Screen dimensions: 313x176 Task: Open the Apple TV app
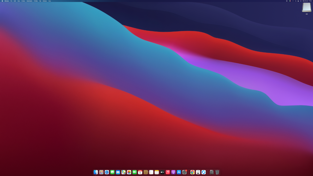pyautogui.click(x=162, y=172)
